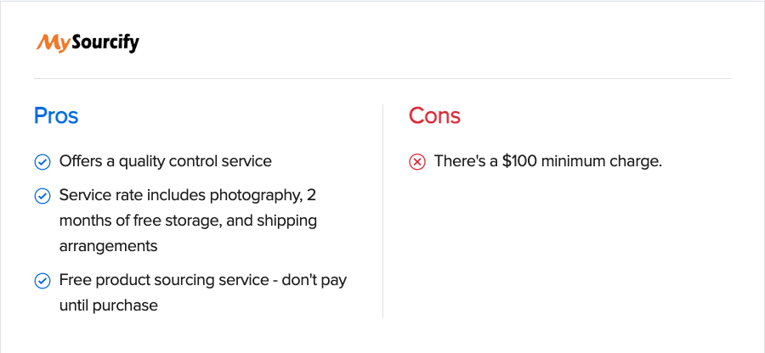Click 'Free product sourcing service' line
The height and width of the screenshot is (353, 765).
203,281
